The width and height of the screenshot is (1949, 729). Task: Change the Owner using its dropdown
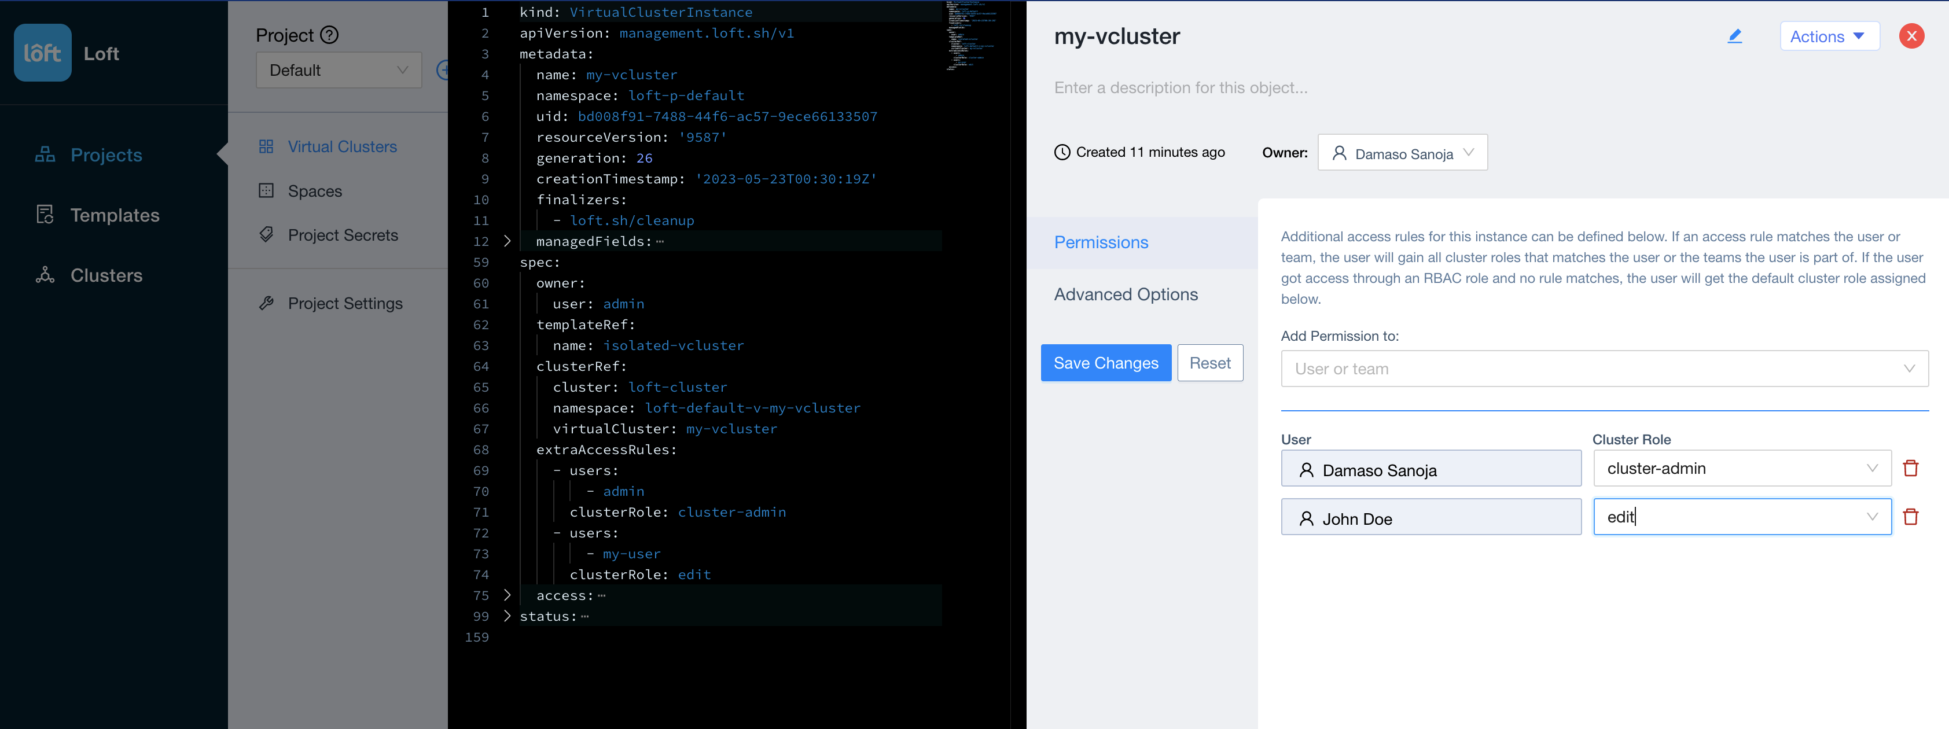[x=1402, y=152]
